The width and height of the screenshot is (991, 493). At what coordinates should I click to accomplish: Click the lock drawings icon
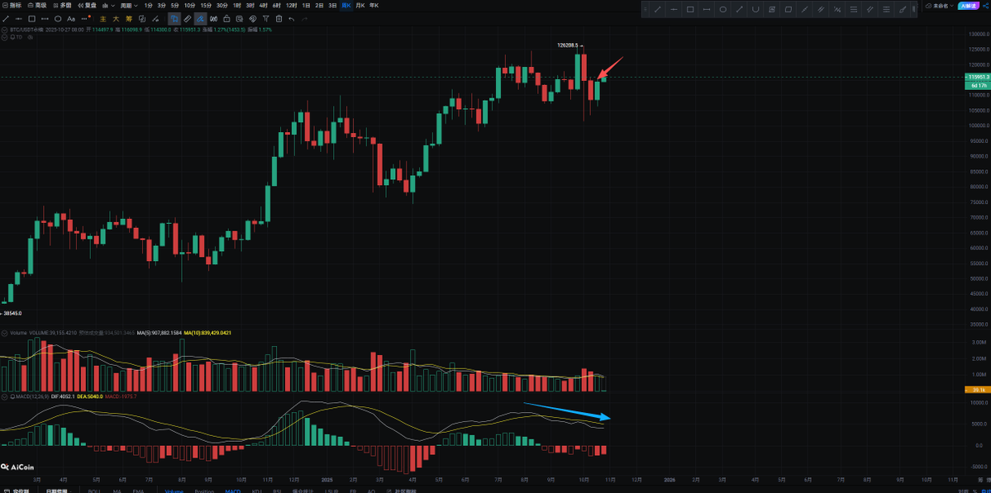[226, 19]
